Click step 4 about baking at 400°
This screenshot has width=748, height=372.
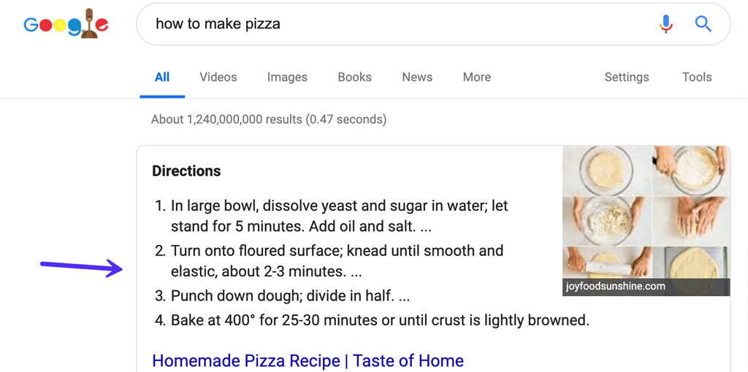372,320
